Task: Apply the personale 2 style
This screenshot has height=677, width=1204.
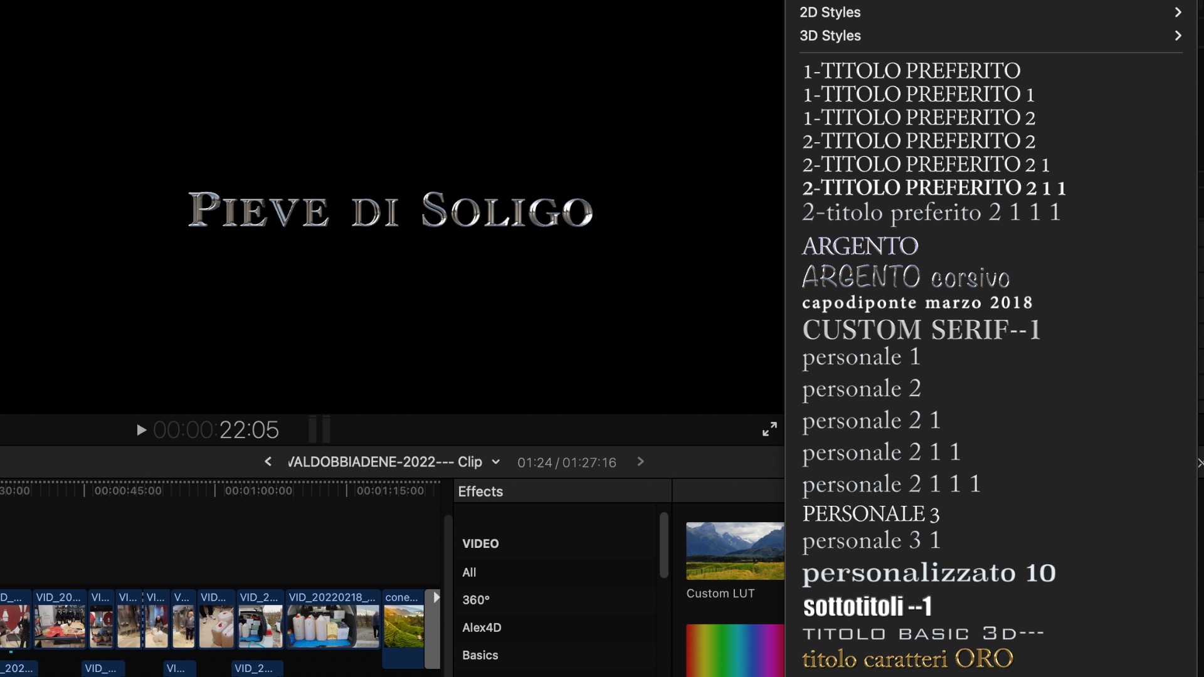Action: click(x=862, y=389)
